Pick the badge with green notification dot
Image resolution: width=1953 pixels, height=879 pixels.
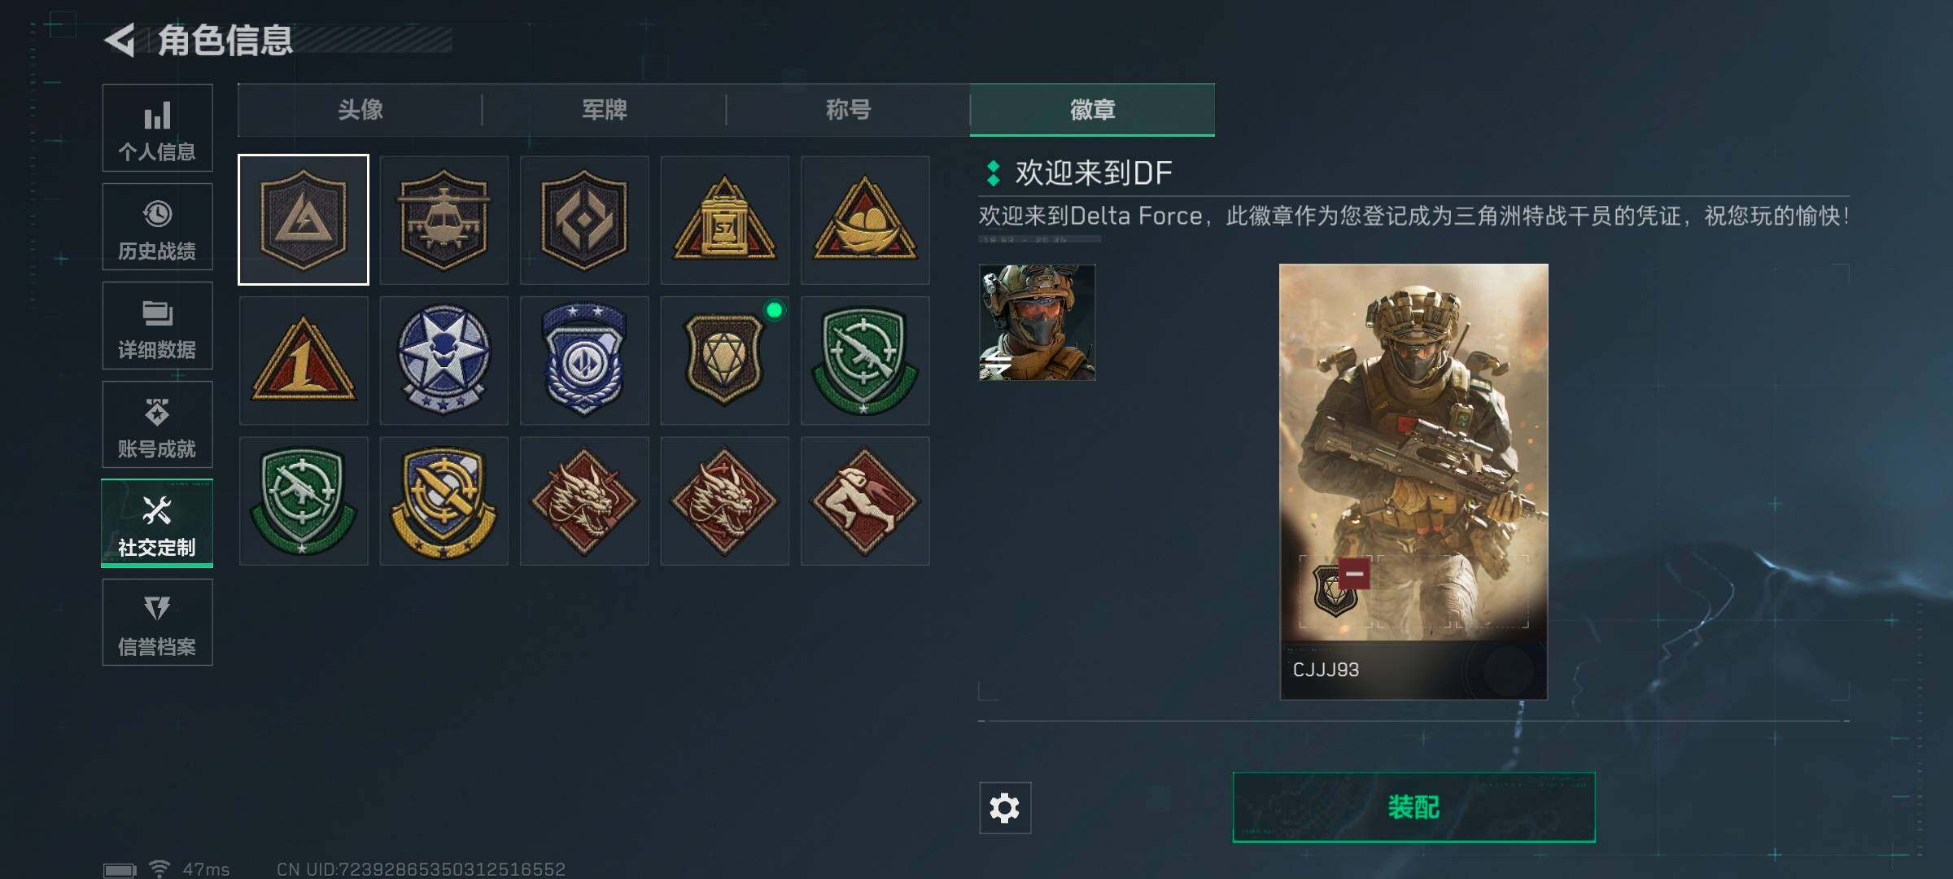[724, 361]
